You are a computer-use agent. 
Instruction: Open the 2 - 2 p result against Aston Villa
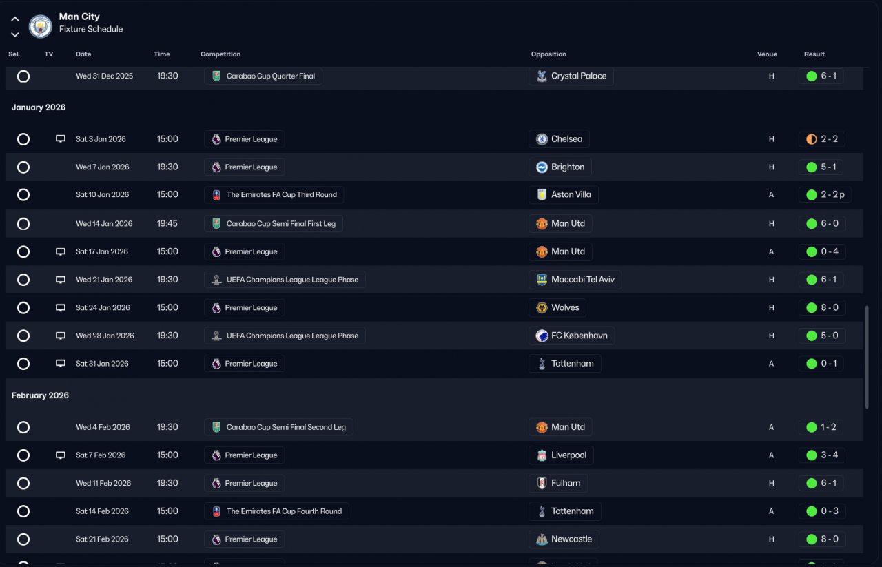coord(825,195)
